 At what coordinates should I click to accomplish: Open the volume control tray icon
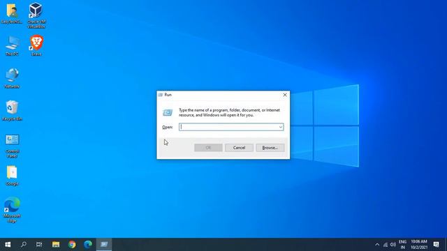pos(393,245)
